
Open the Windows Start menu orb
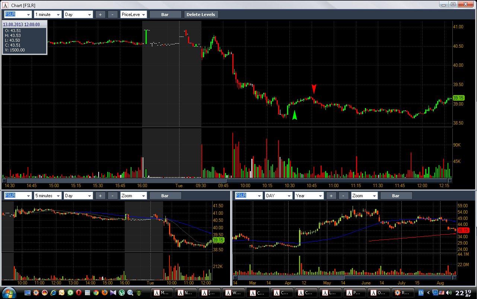(9, 292)
